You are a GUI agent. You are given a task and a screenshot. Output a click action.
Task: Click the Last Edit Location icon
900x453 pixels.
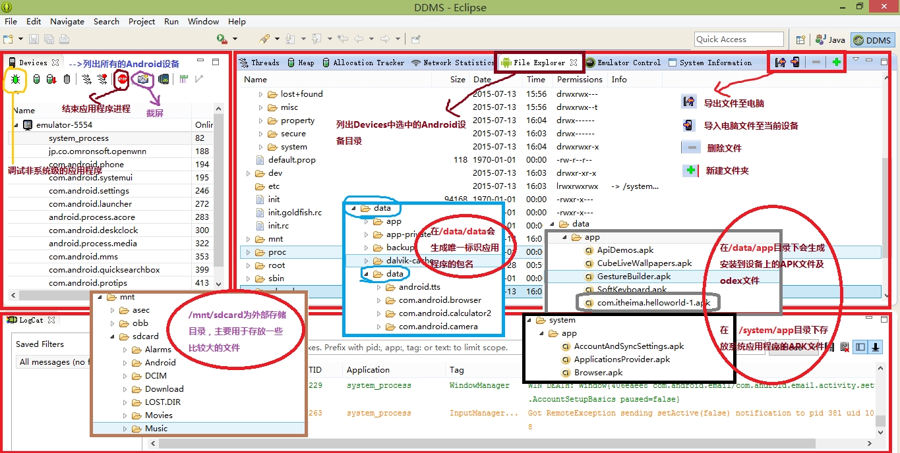tap(343, 40)
